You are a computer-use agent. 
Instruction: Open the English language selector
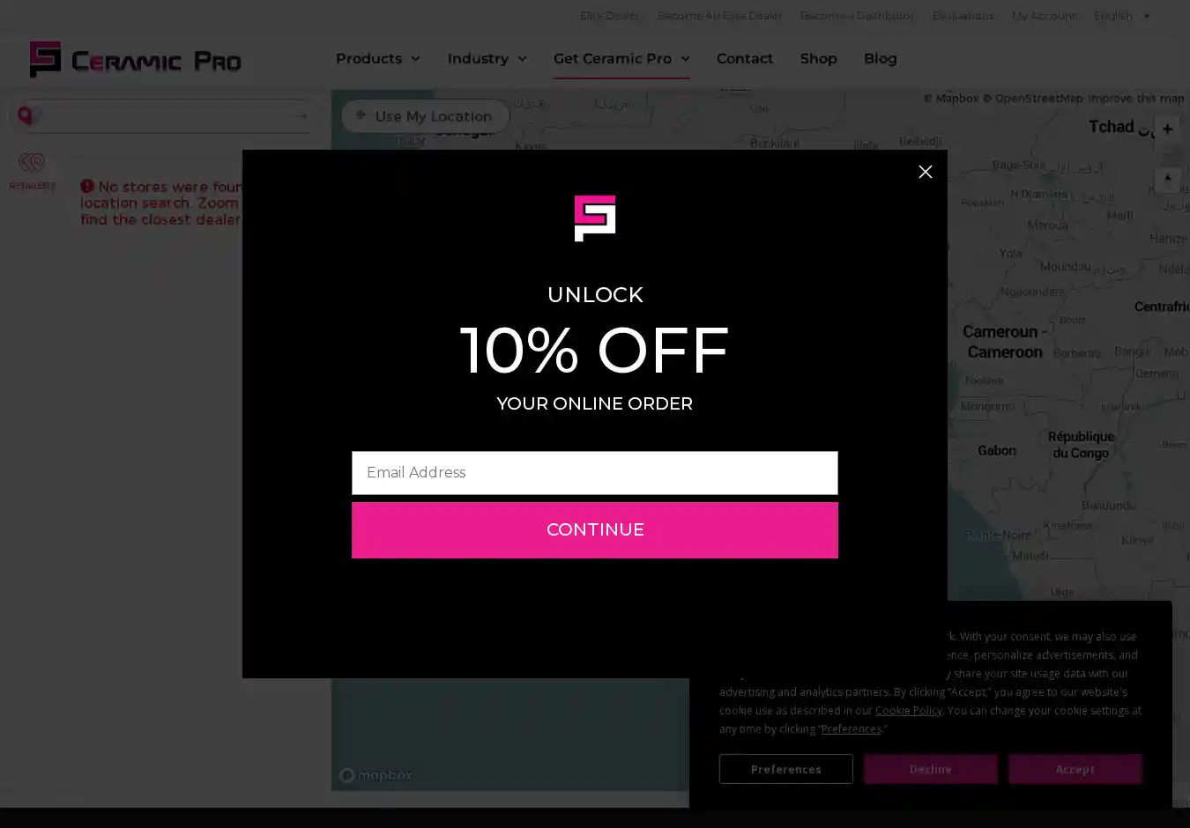pos(1121,16)
